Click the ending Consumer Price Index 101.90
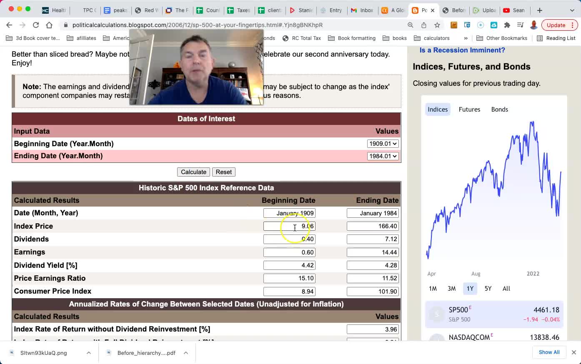 click(x=373, y=292)
